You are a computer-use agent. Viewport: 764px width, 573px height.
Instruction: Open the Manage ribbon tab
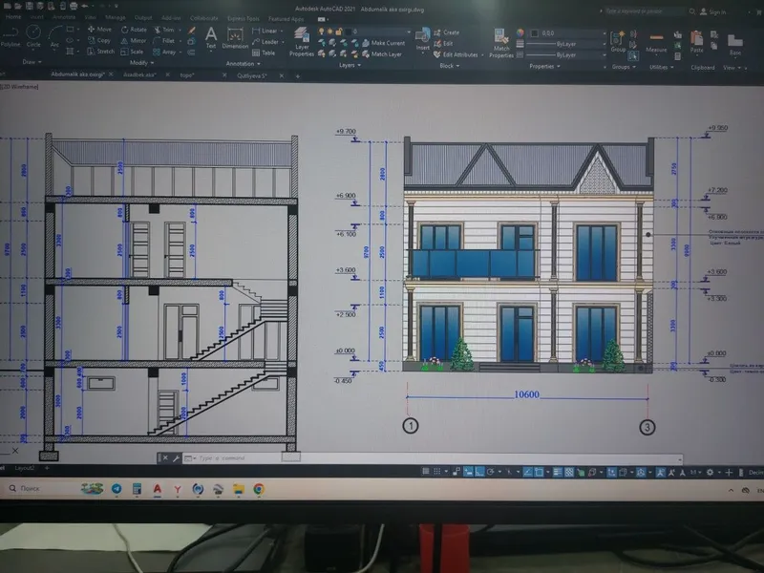(x=116, y=17)
